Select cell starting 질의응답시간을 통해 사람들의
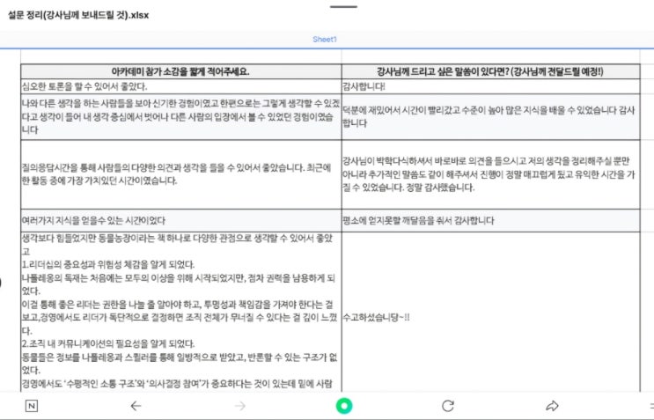Image resolution: width=654 pixels, height=420 pixels. (181, 174)
